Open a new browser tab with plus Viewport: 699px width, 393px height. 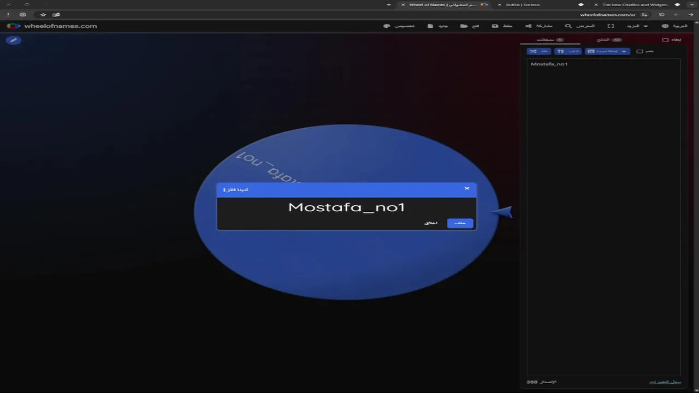click(x=389, y=4)
